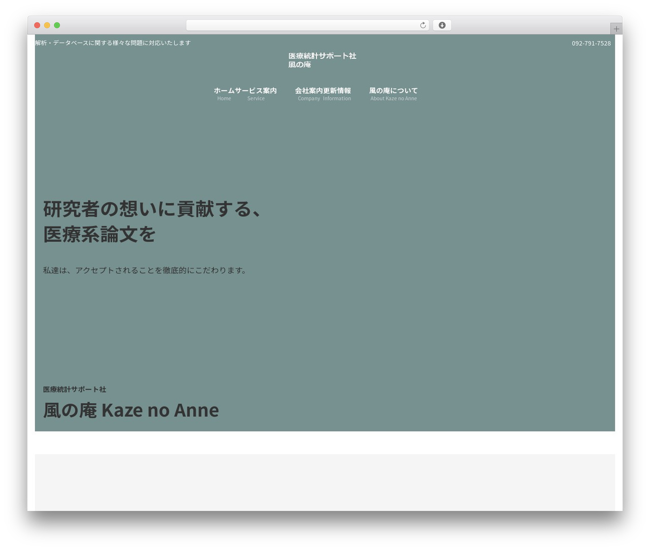Open the ホーム Home menu item

click(224, 94)
